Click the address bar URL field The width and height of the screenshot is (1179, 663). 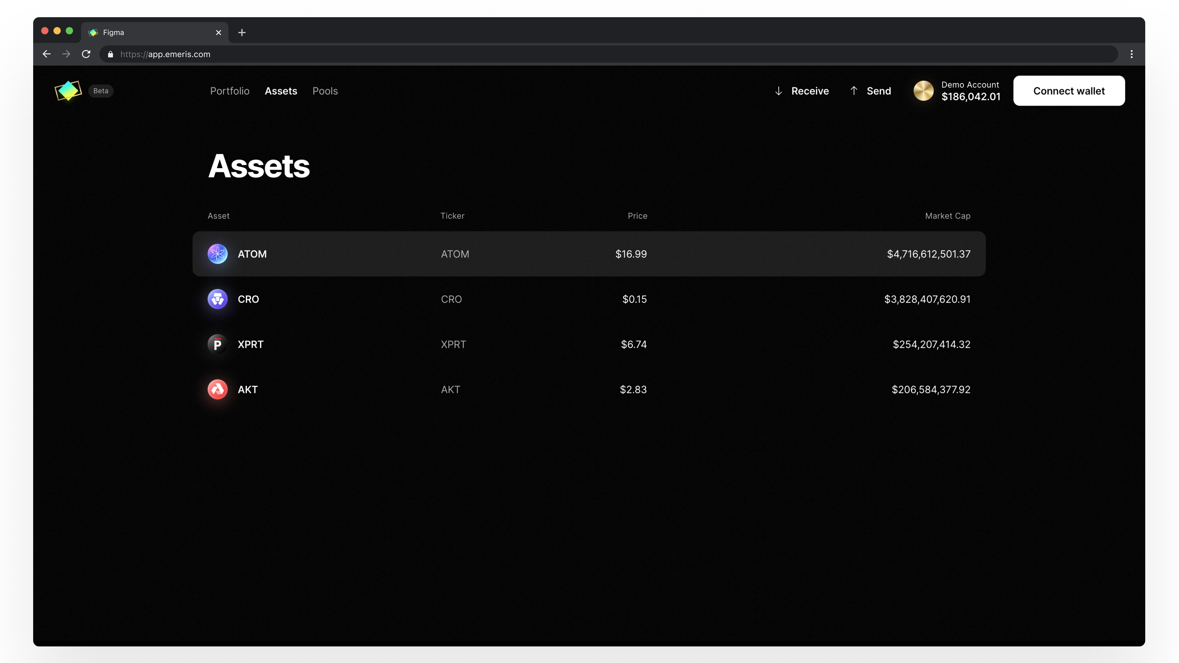(609, 54)
